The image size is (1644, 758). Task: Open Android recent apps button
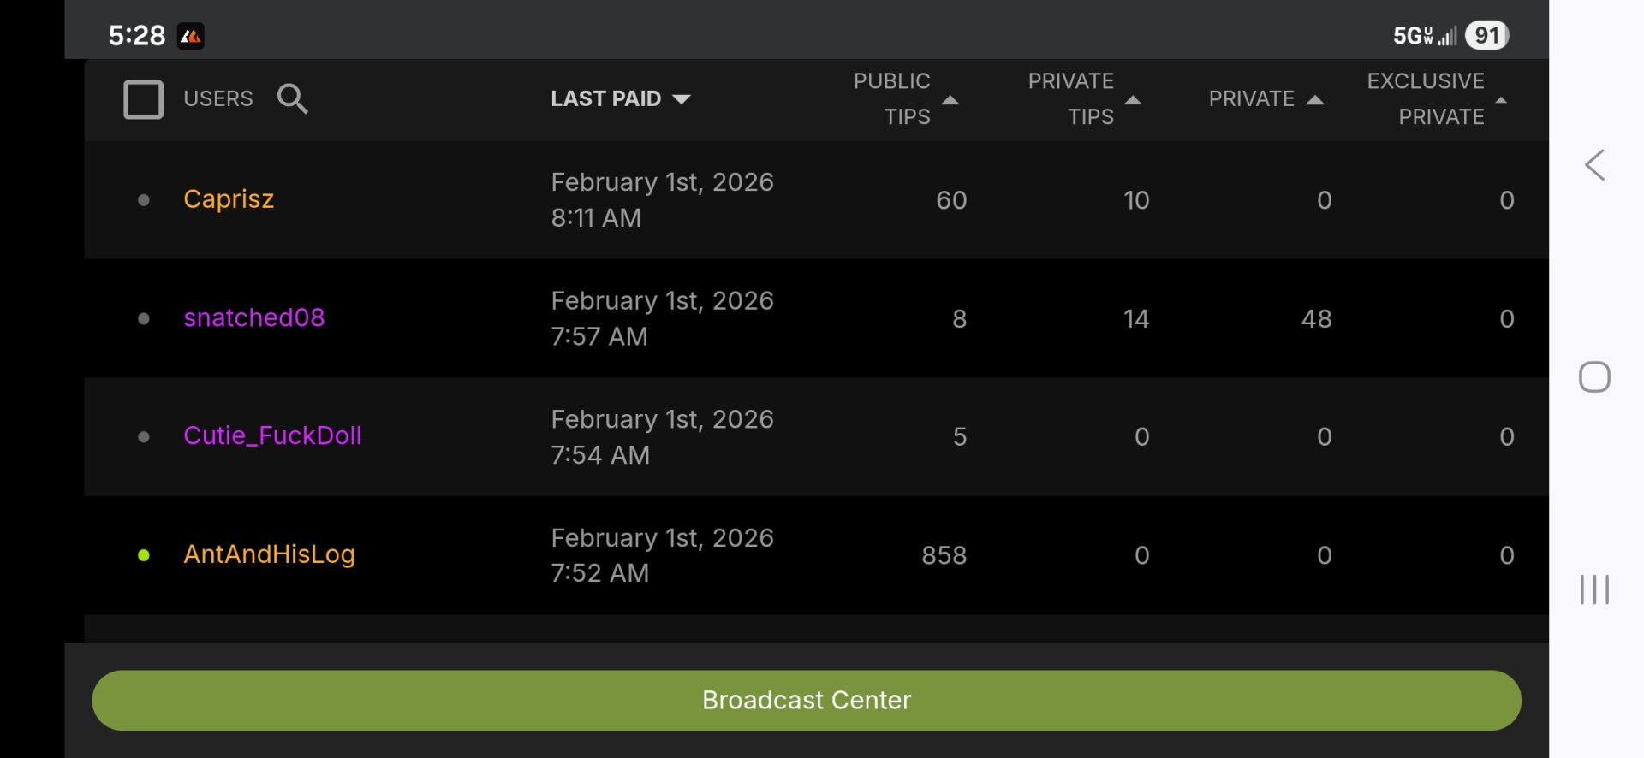click(1594, 589)
